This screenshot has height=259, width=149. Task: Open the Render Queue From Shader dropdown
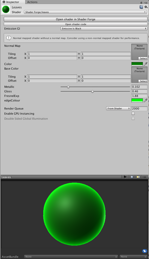(118, 109)
